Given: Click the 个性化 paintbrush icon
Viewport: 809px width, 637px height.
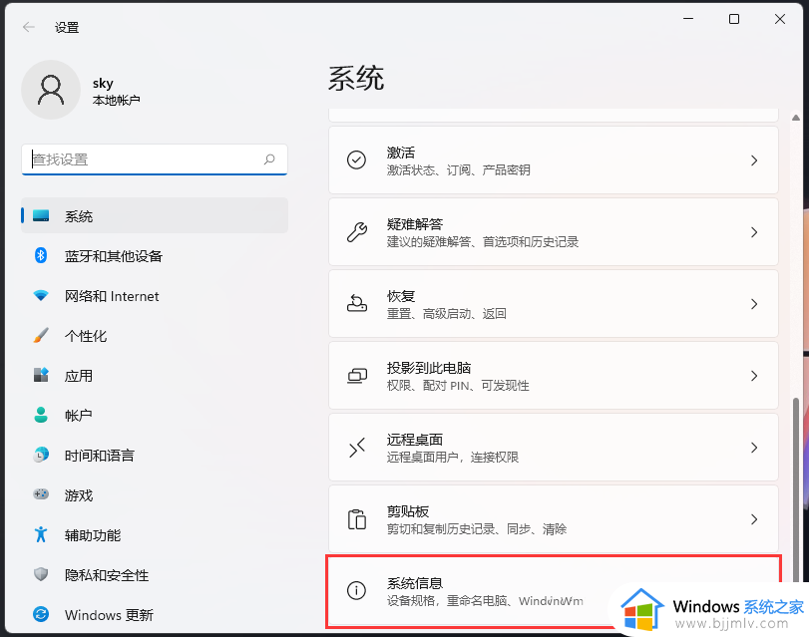Looking at the screenshot, I should coord(41,335).
